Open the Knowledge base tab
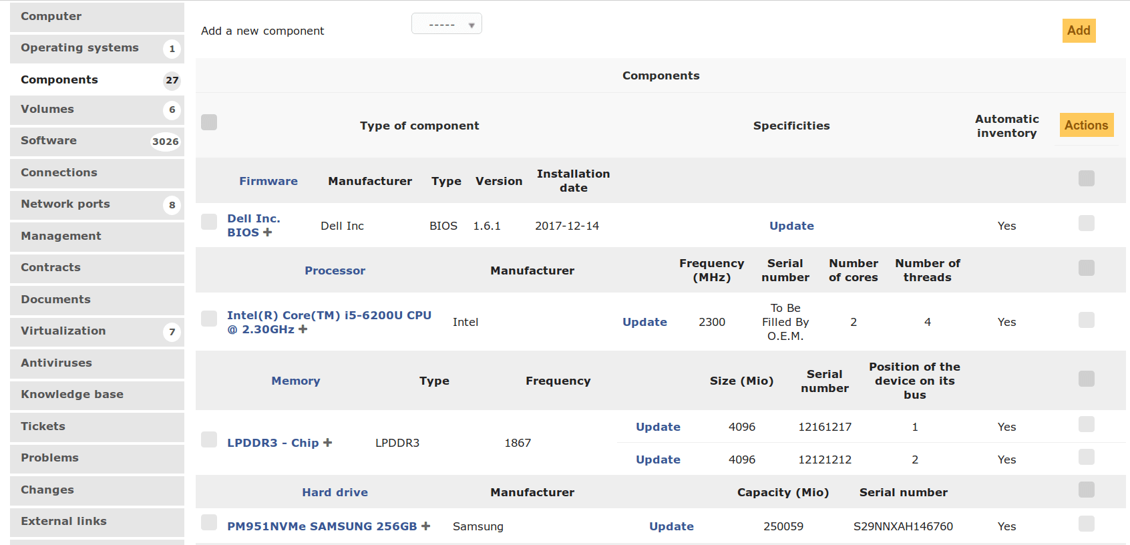 pos(97,395)
